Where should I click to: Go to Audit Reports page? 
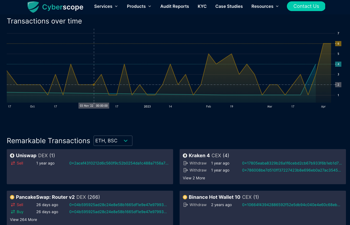(175, 6)
